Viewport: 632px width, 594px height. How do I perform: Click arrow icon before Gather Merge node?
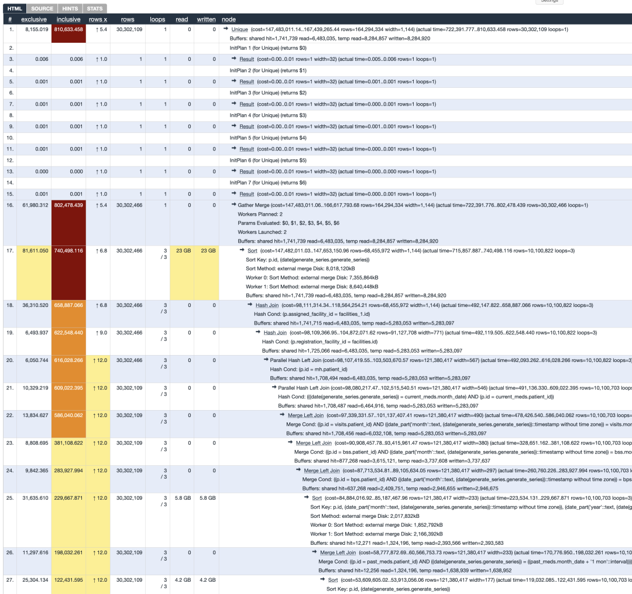233,205
